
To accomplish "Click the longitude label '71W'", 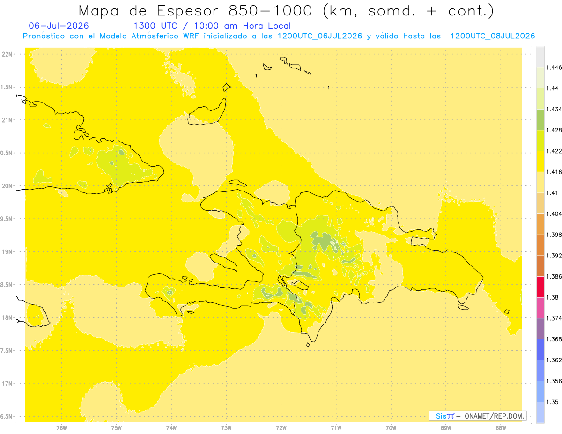I will (x=336, y=427).
